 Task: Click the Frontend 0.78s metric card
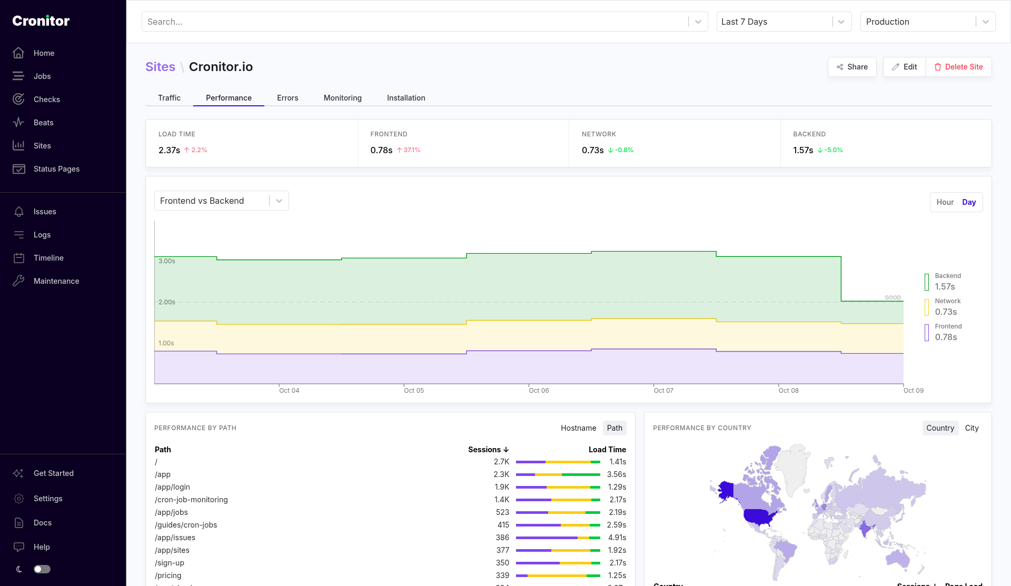463,143
